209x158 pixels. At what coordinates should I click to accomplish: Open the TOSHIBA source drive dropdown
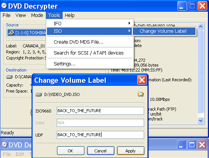pyautogui.click(x=27, y=33)
